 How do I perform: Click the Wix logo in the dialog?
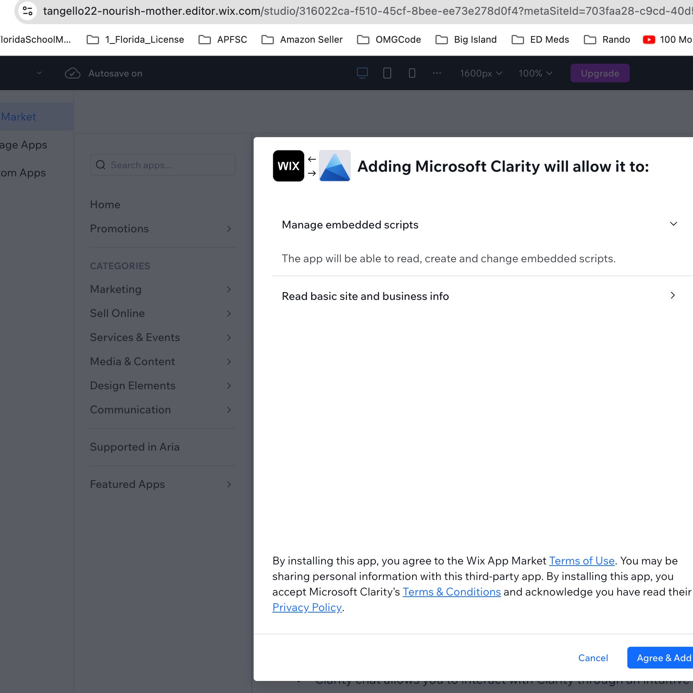click(x=288, y=166)
